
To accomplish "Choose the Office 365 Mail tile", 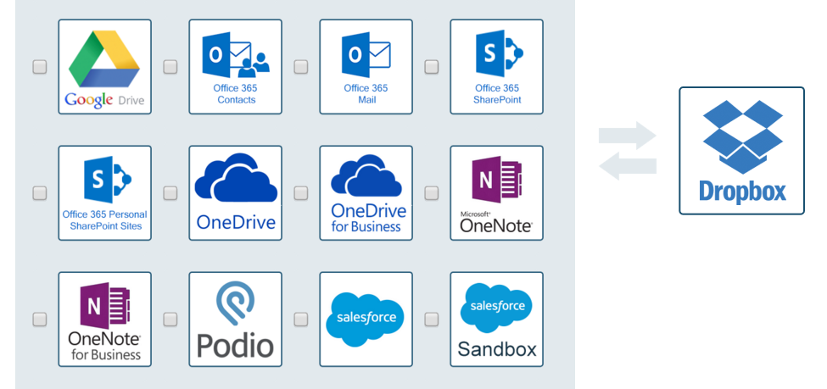I will [366, 66].
